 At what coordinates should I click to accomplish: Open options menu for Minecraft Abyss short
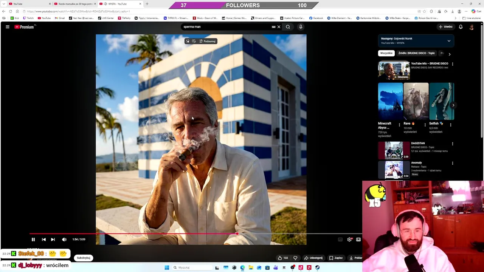[x=399, y=125]
